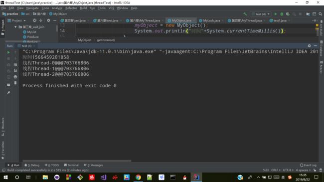The image size is (324, 182).
Task: Open the test (4) run configuration dropdown
Action: pyautogui.click(x=261, y=14)
